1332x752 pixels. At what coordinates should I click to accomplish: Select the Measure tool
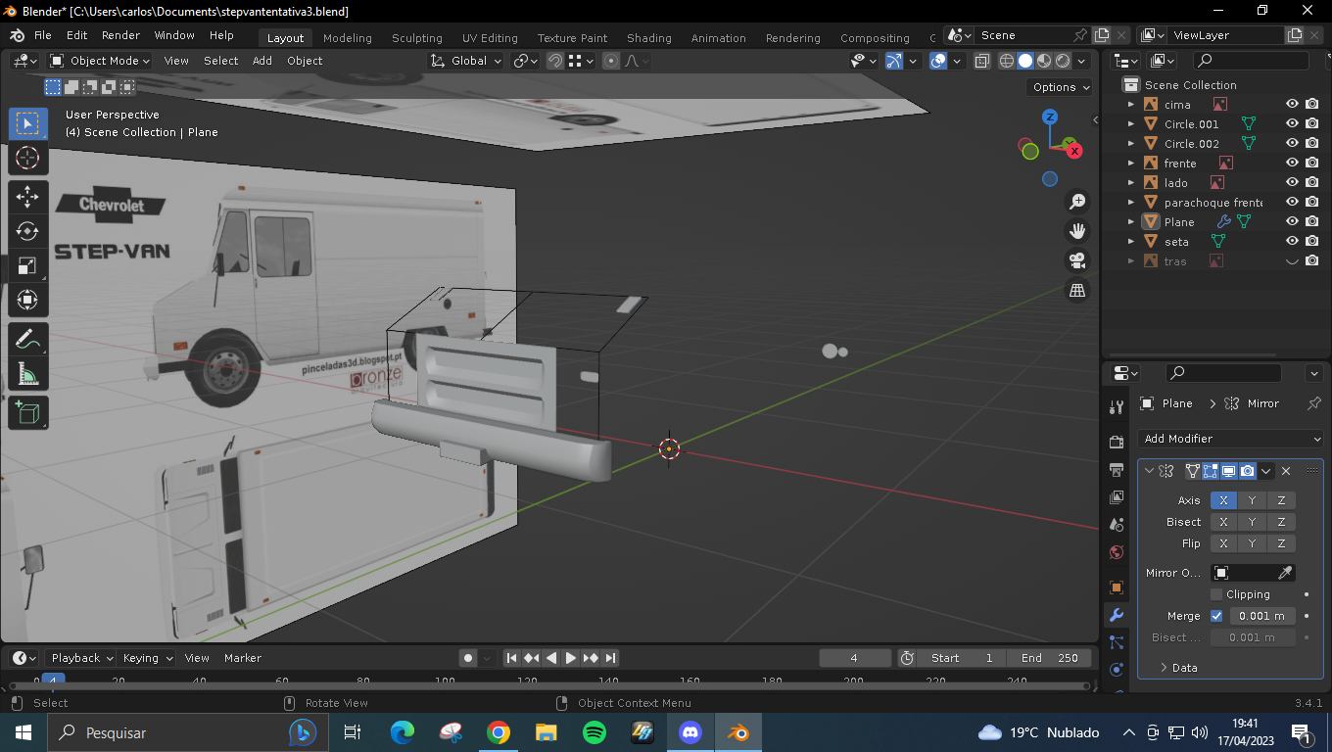[x=27, y=374]
